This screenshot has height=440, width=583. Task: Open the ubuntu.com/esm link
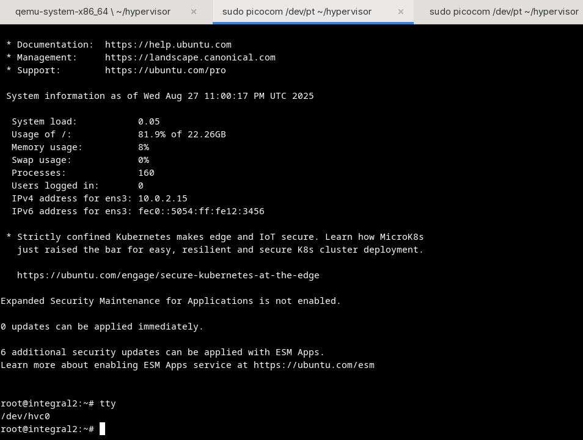[x=313, y=365]
